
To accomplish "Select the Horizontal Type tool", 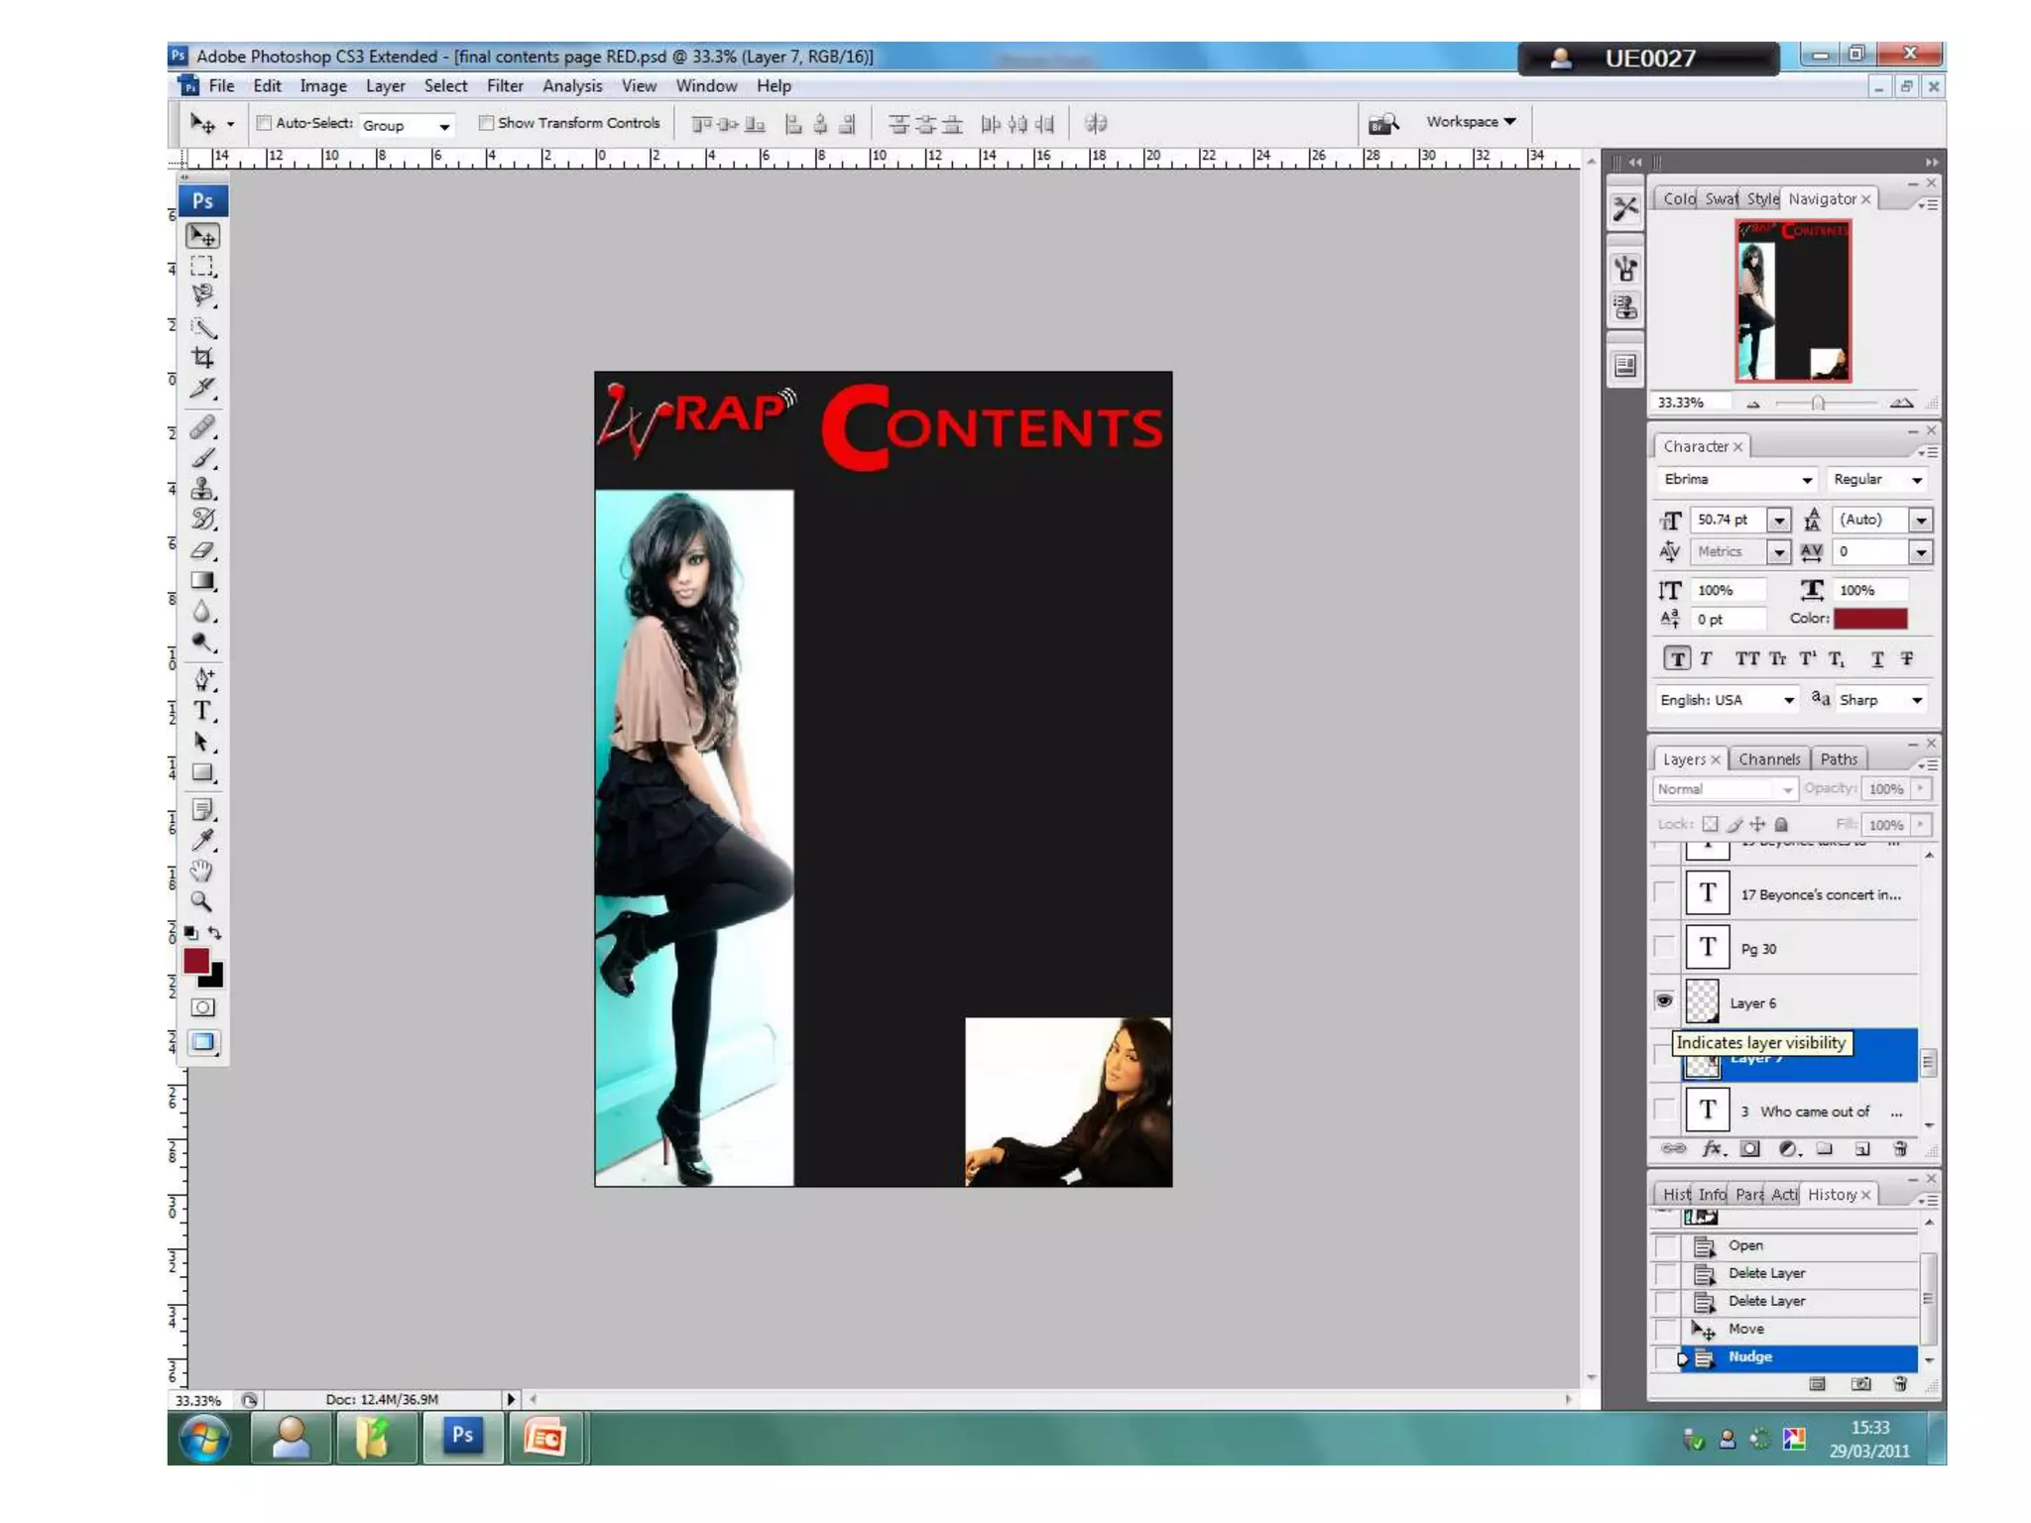I will point(202,711).
